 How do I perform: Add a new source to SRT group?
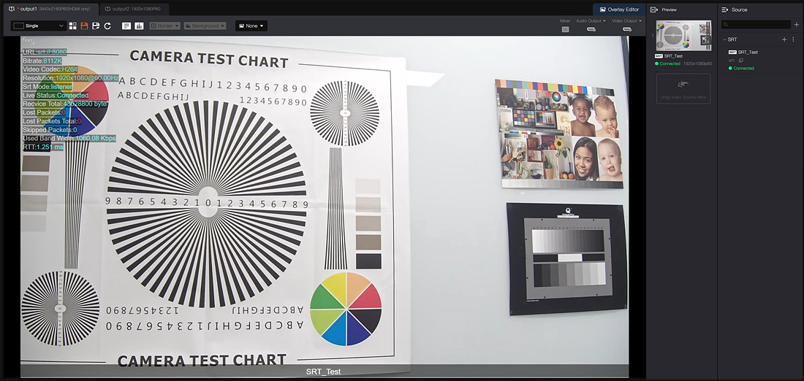pos(784,39)
